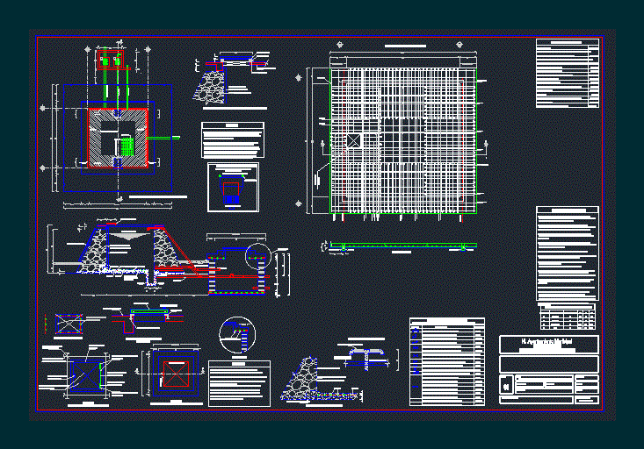Select the large enlarged circular detail view
The width and height of the screenshot is (644, 449).
[235, 332]
